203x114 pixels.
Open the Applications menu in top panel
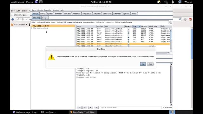tap(17, 2)
